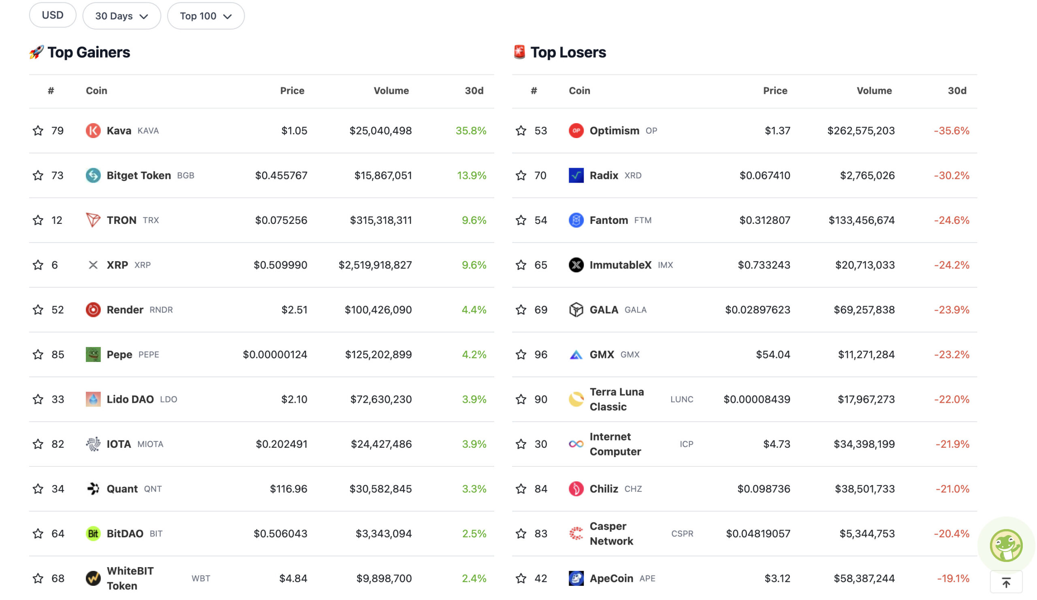Open the ImmutableX coin link
The height and width of the screenshot is (600, 1037).
tap(621, 265)
